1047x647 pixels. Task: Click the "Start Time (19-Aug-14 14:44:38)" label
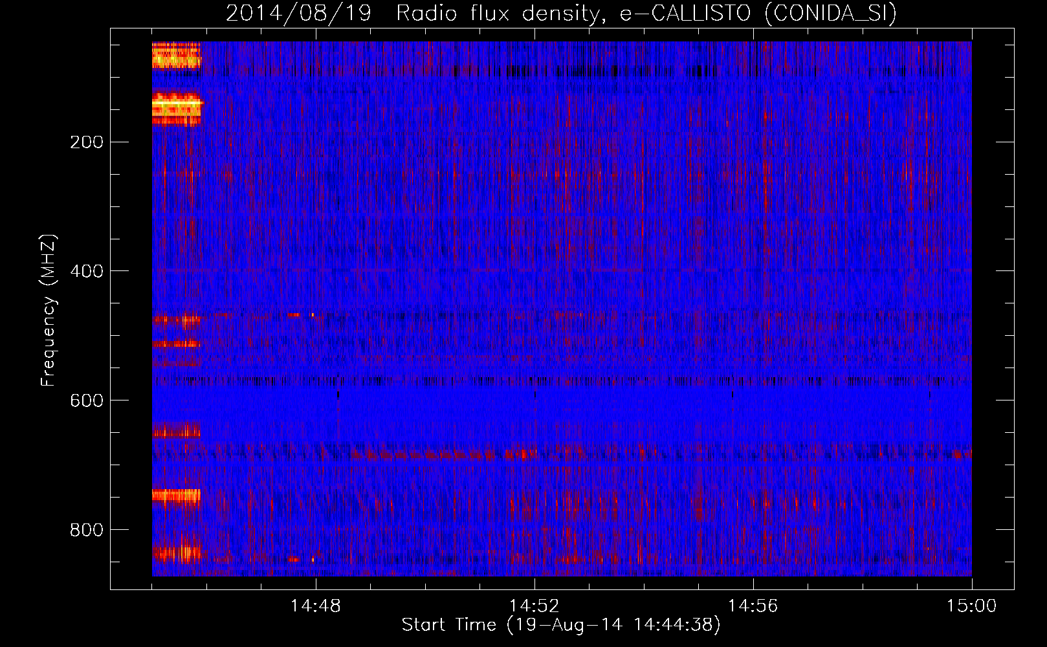click(561, 625)
